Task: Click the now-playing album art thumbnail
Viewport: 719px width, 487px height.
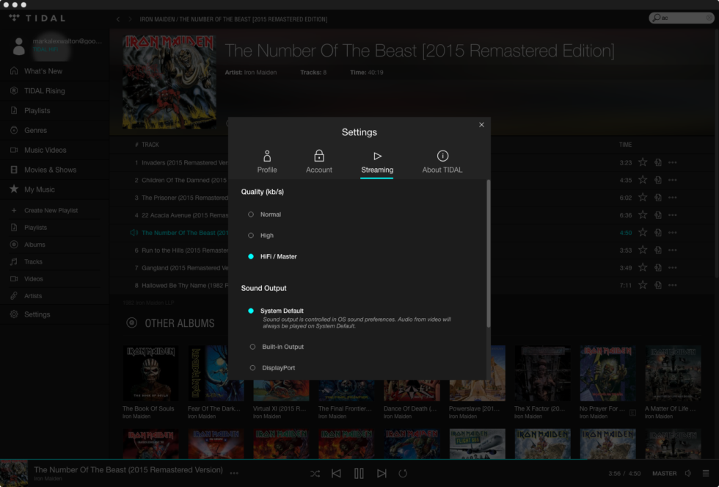Action: click(x=14, y=473)
